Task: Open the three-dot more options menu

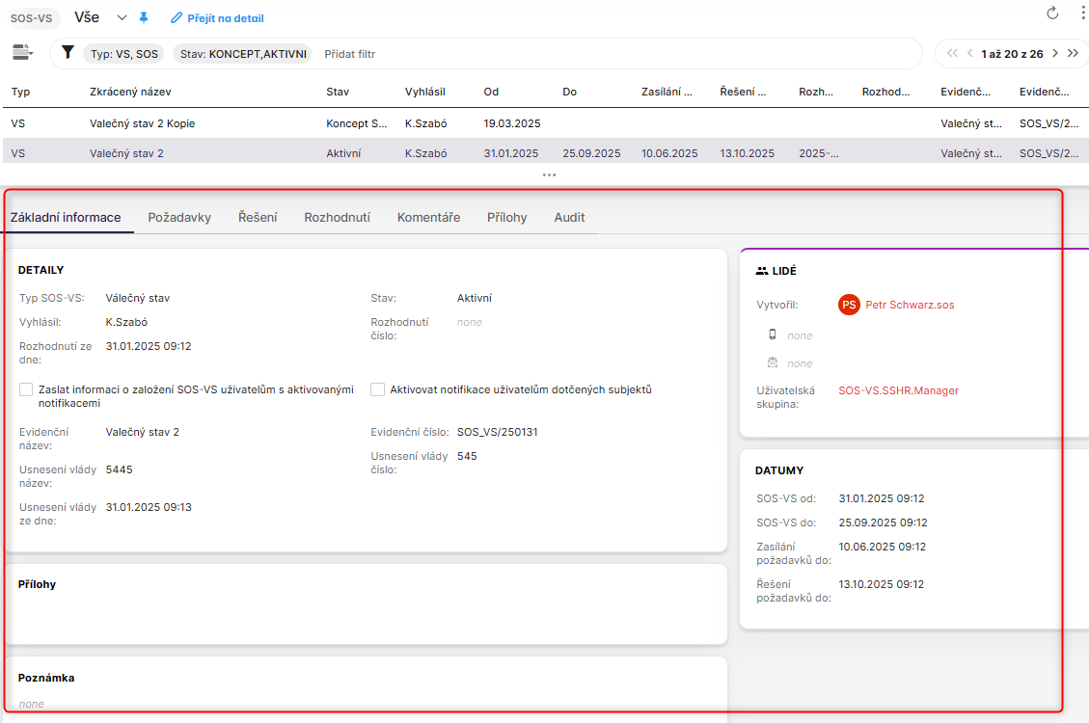Action: click(x=1083, y=13)
